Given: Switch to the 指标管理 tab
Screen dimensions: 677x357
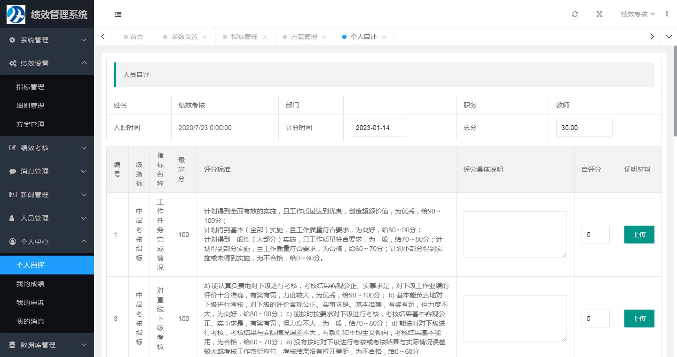Looking at the screenshot, I should click(244, 37).
